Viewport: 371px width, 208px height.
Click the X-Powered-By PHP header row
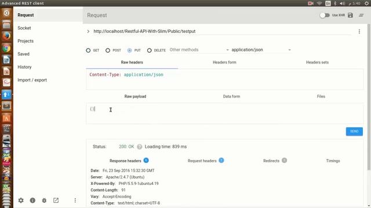point(125,184)
